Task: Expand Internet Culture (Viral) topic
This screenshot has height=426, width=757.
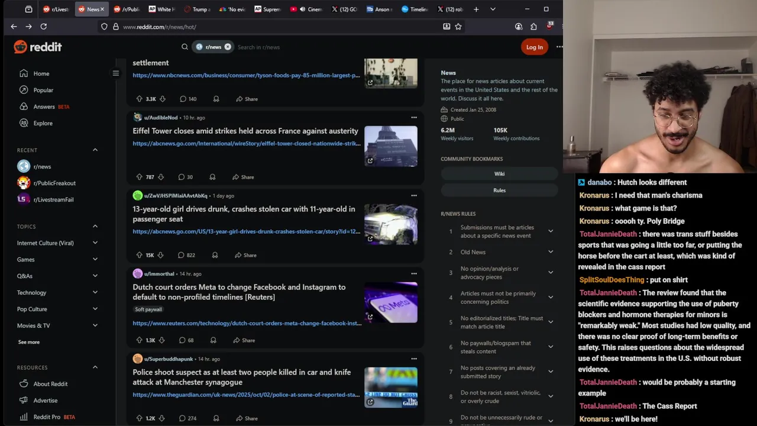Action: click(95, 243)
